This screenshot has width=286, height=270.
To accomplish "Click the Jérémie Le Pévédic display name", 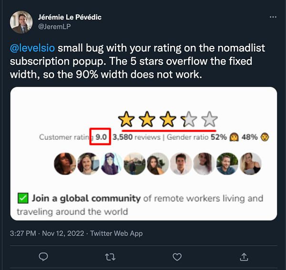I will [70, 17].
